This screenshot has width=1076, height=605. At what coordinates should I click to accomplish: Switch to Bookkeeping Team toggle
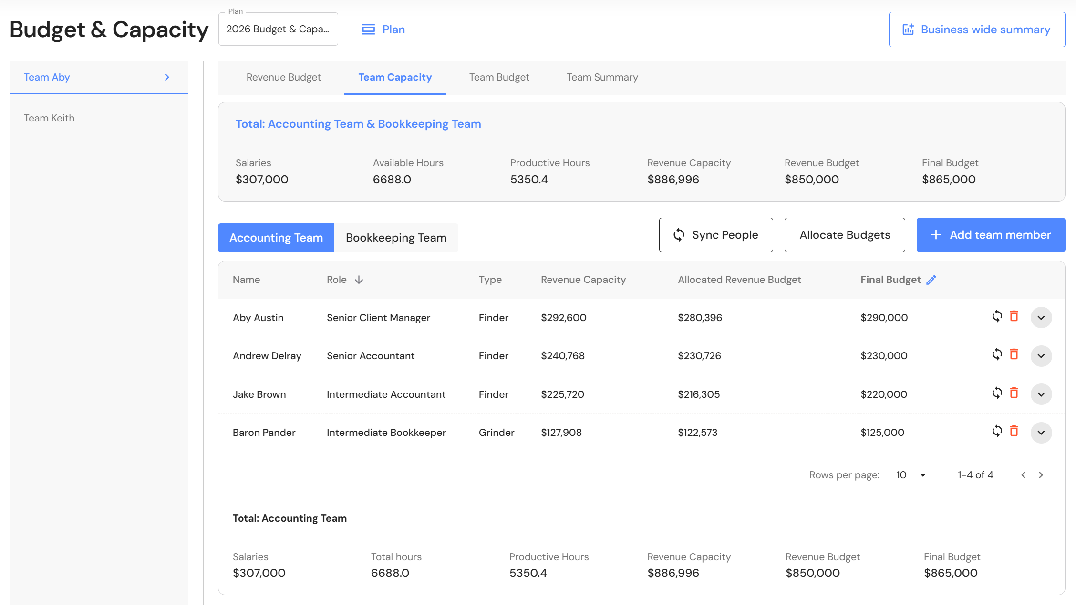pyautogui.click(x=396, y=238)
